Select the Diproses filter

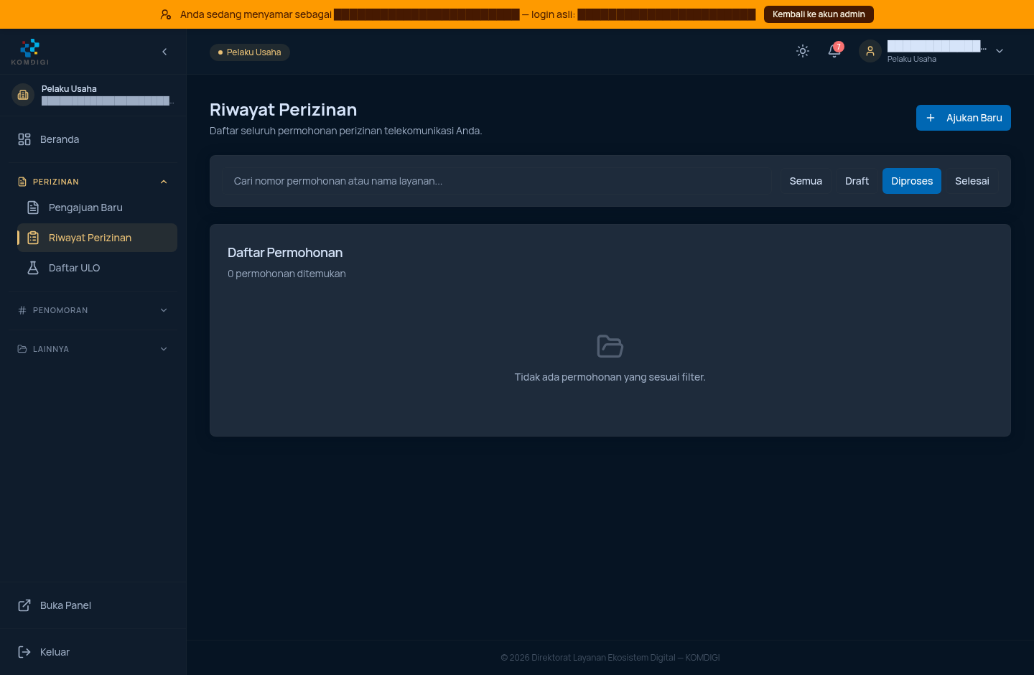912,181
